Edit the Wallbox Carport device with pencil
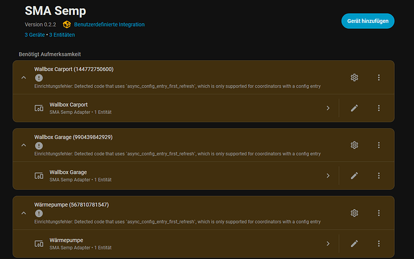This screenshot has width=414, height=259. tap(355, 108)
